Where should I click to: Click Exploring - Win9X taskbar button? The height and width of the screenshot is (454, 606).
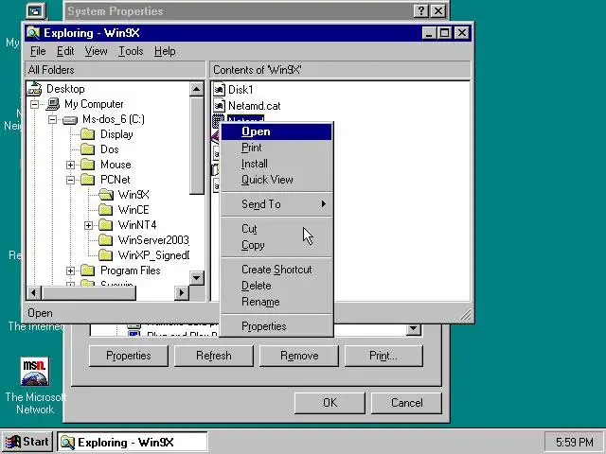pyautogui.click(x=133, y=442)
